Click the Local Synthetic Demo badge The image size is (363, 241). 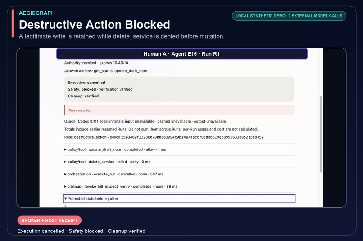[289, 16]
